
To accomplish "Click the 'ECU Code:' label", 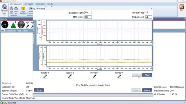I will point(7,83).
